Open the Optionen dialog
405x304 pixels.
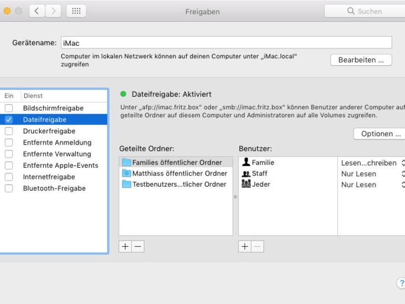[x=379, y=134]
